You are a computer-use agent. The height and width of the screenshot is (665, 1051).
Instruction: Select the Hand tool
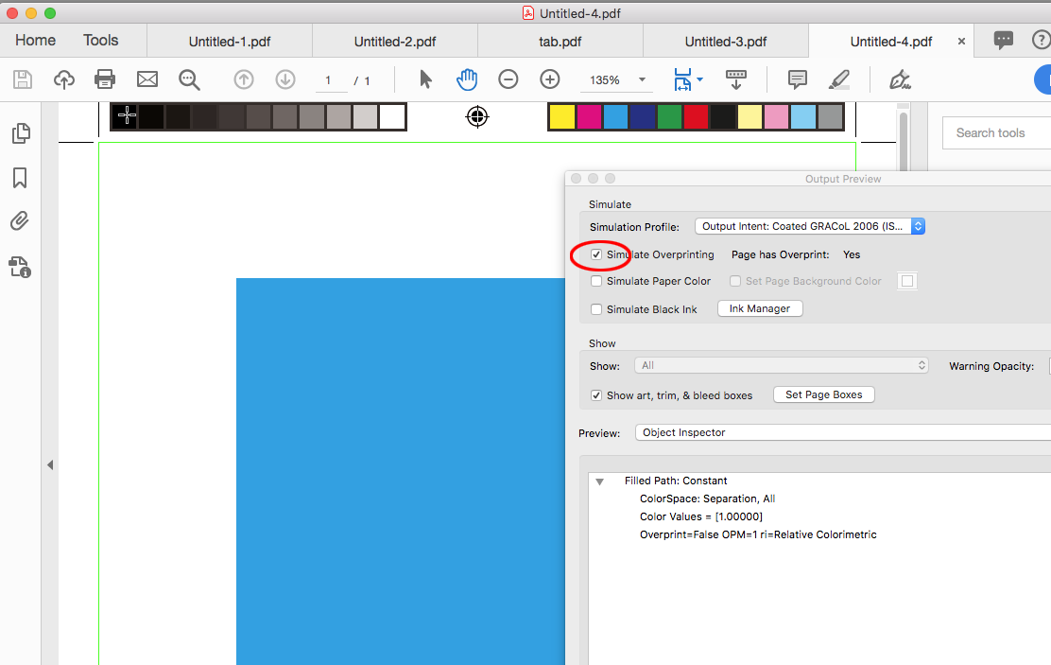click(467, 79)
